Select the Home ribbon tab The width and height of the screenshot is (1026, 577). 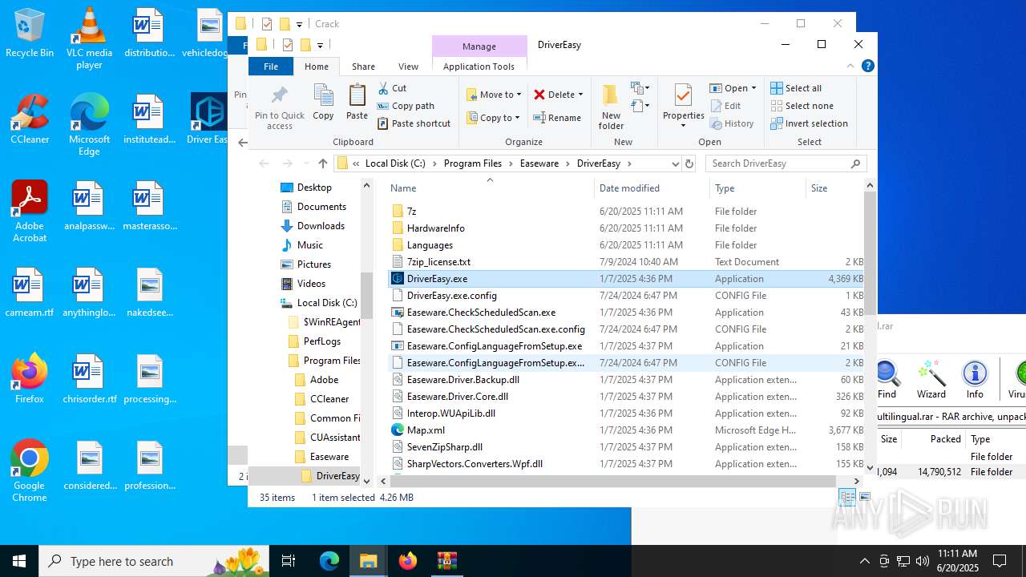pos(317,67)
